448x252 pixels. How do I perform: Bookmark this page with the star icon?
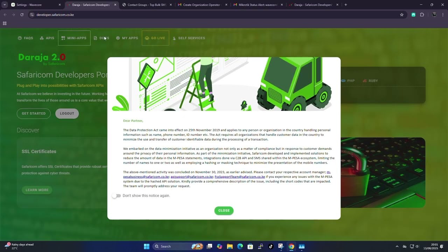[x=402, y=15]
